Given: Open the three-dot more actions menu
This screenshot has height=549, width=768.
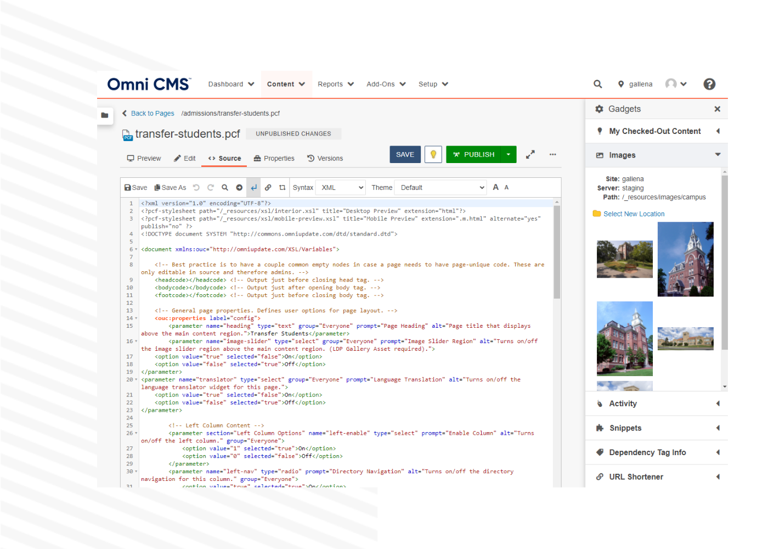Looking at the screenshot, I should click(x=552, y=155).
